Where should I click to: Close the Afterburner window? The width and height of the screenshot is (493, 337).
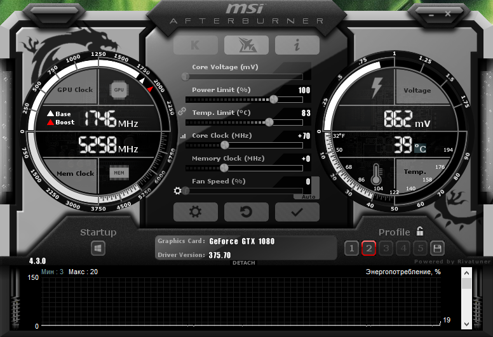coord(448,14)
